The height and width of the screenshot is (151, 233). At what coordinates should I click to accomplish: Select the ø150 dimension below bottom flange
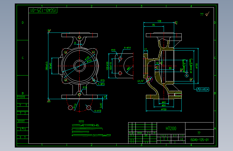pos(164,109)
